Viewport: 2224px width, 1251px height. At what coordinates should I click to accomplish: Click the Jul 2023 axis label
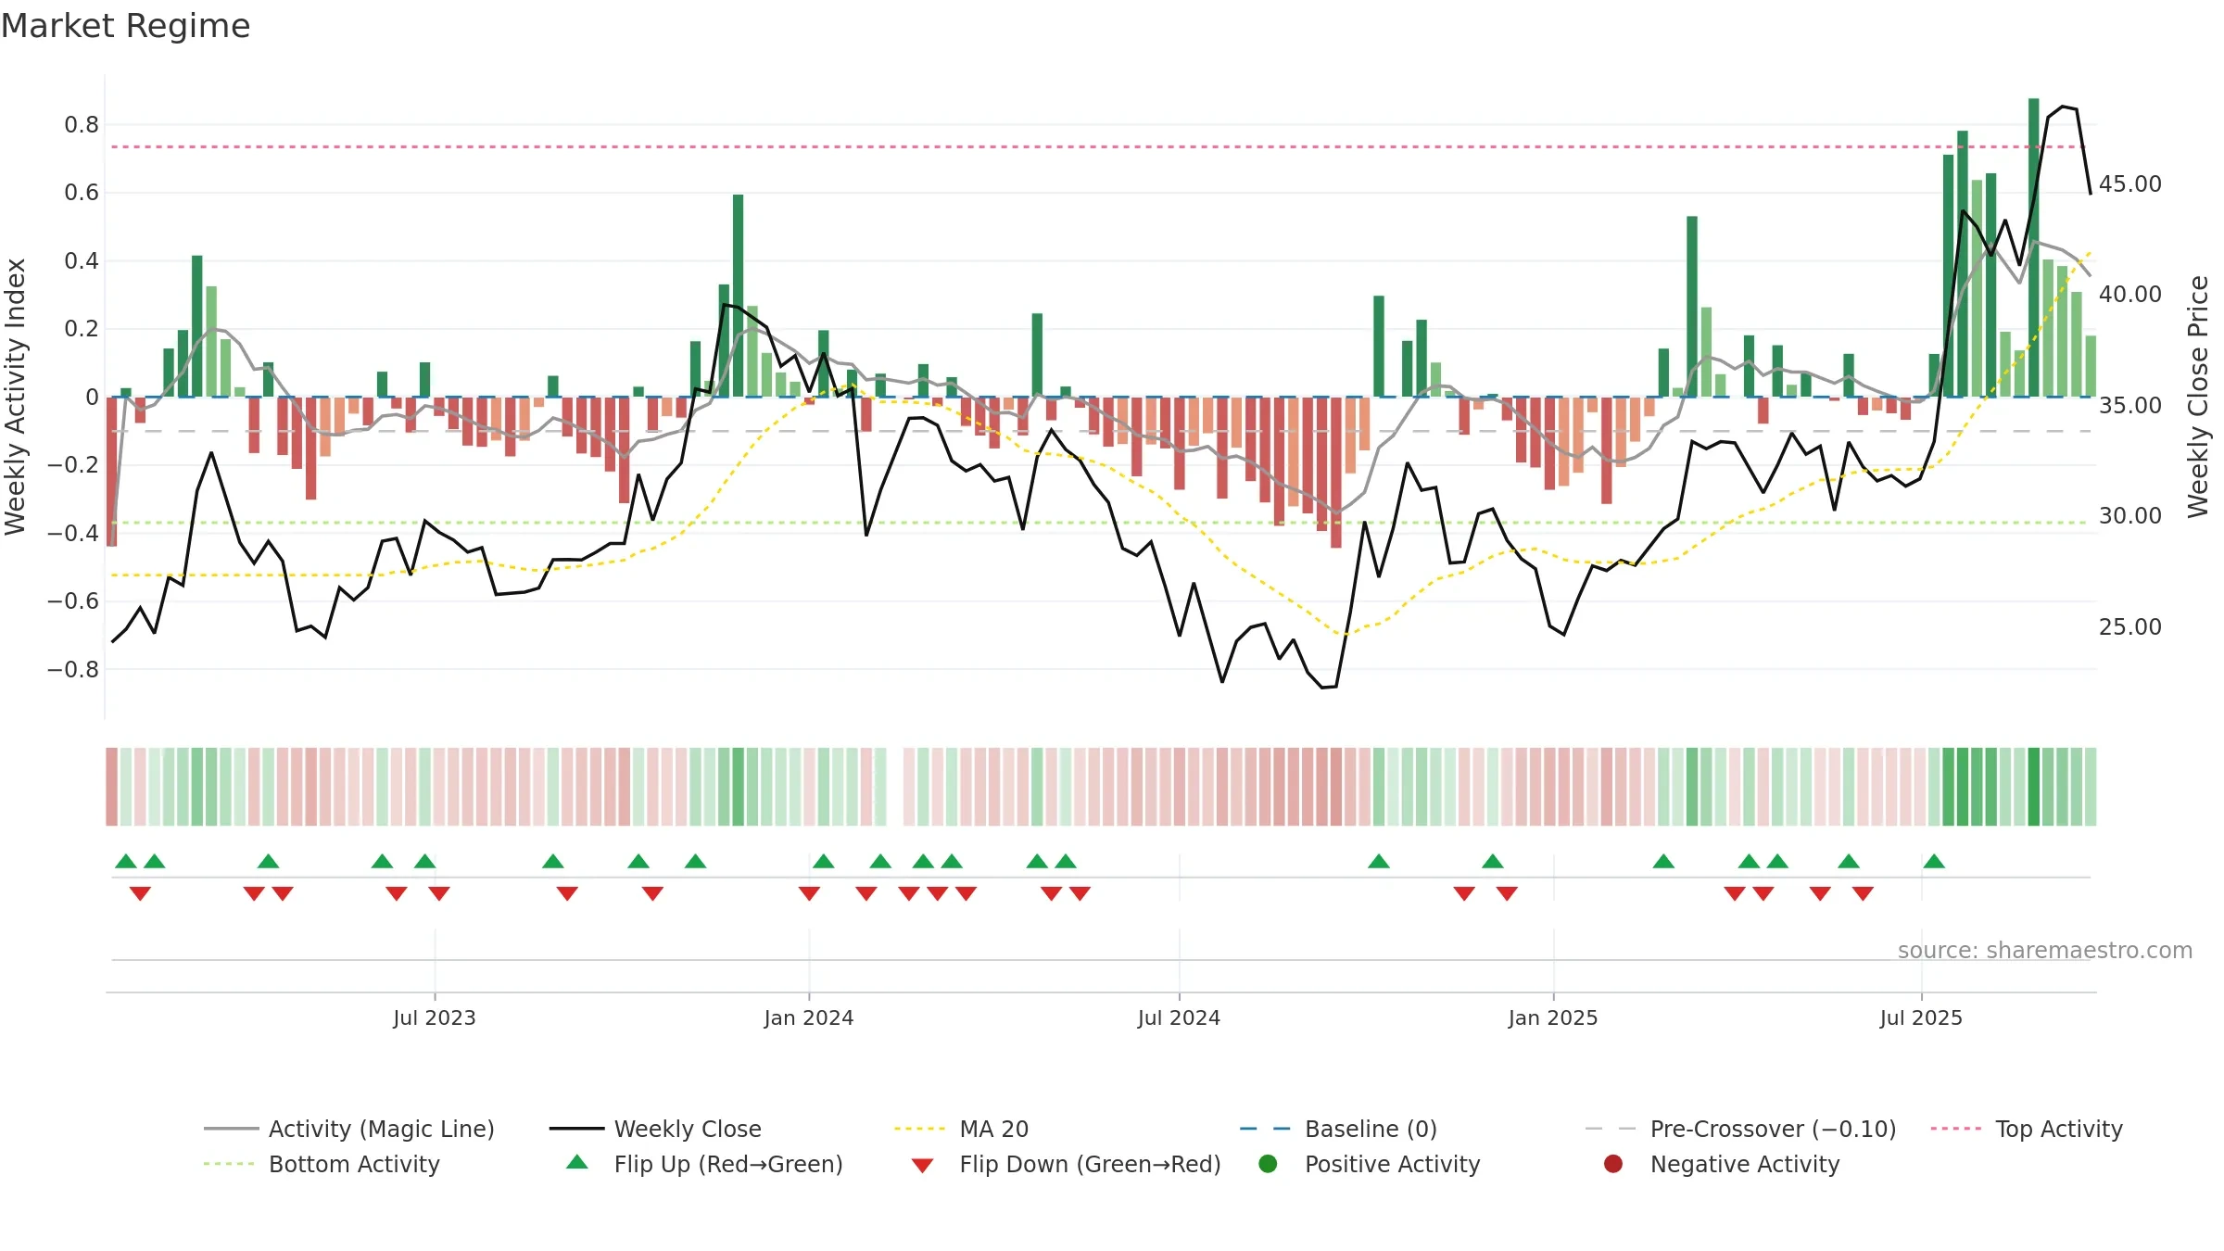[434, 1017]
